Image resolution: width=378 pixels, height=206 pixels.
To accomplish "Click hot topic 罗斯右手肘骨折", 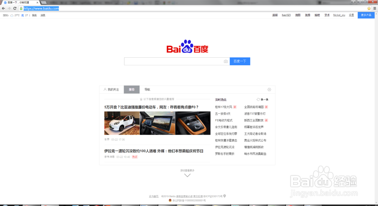I will (x=225, y=154).
